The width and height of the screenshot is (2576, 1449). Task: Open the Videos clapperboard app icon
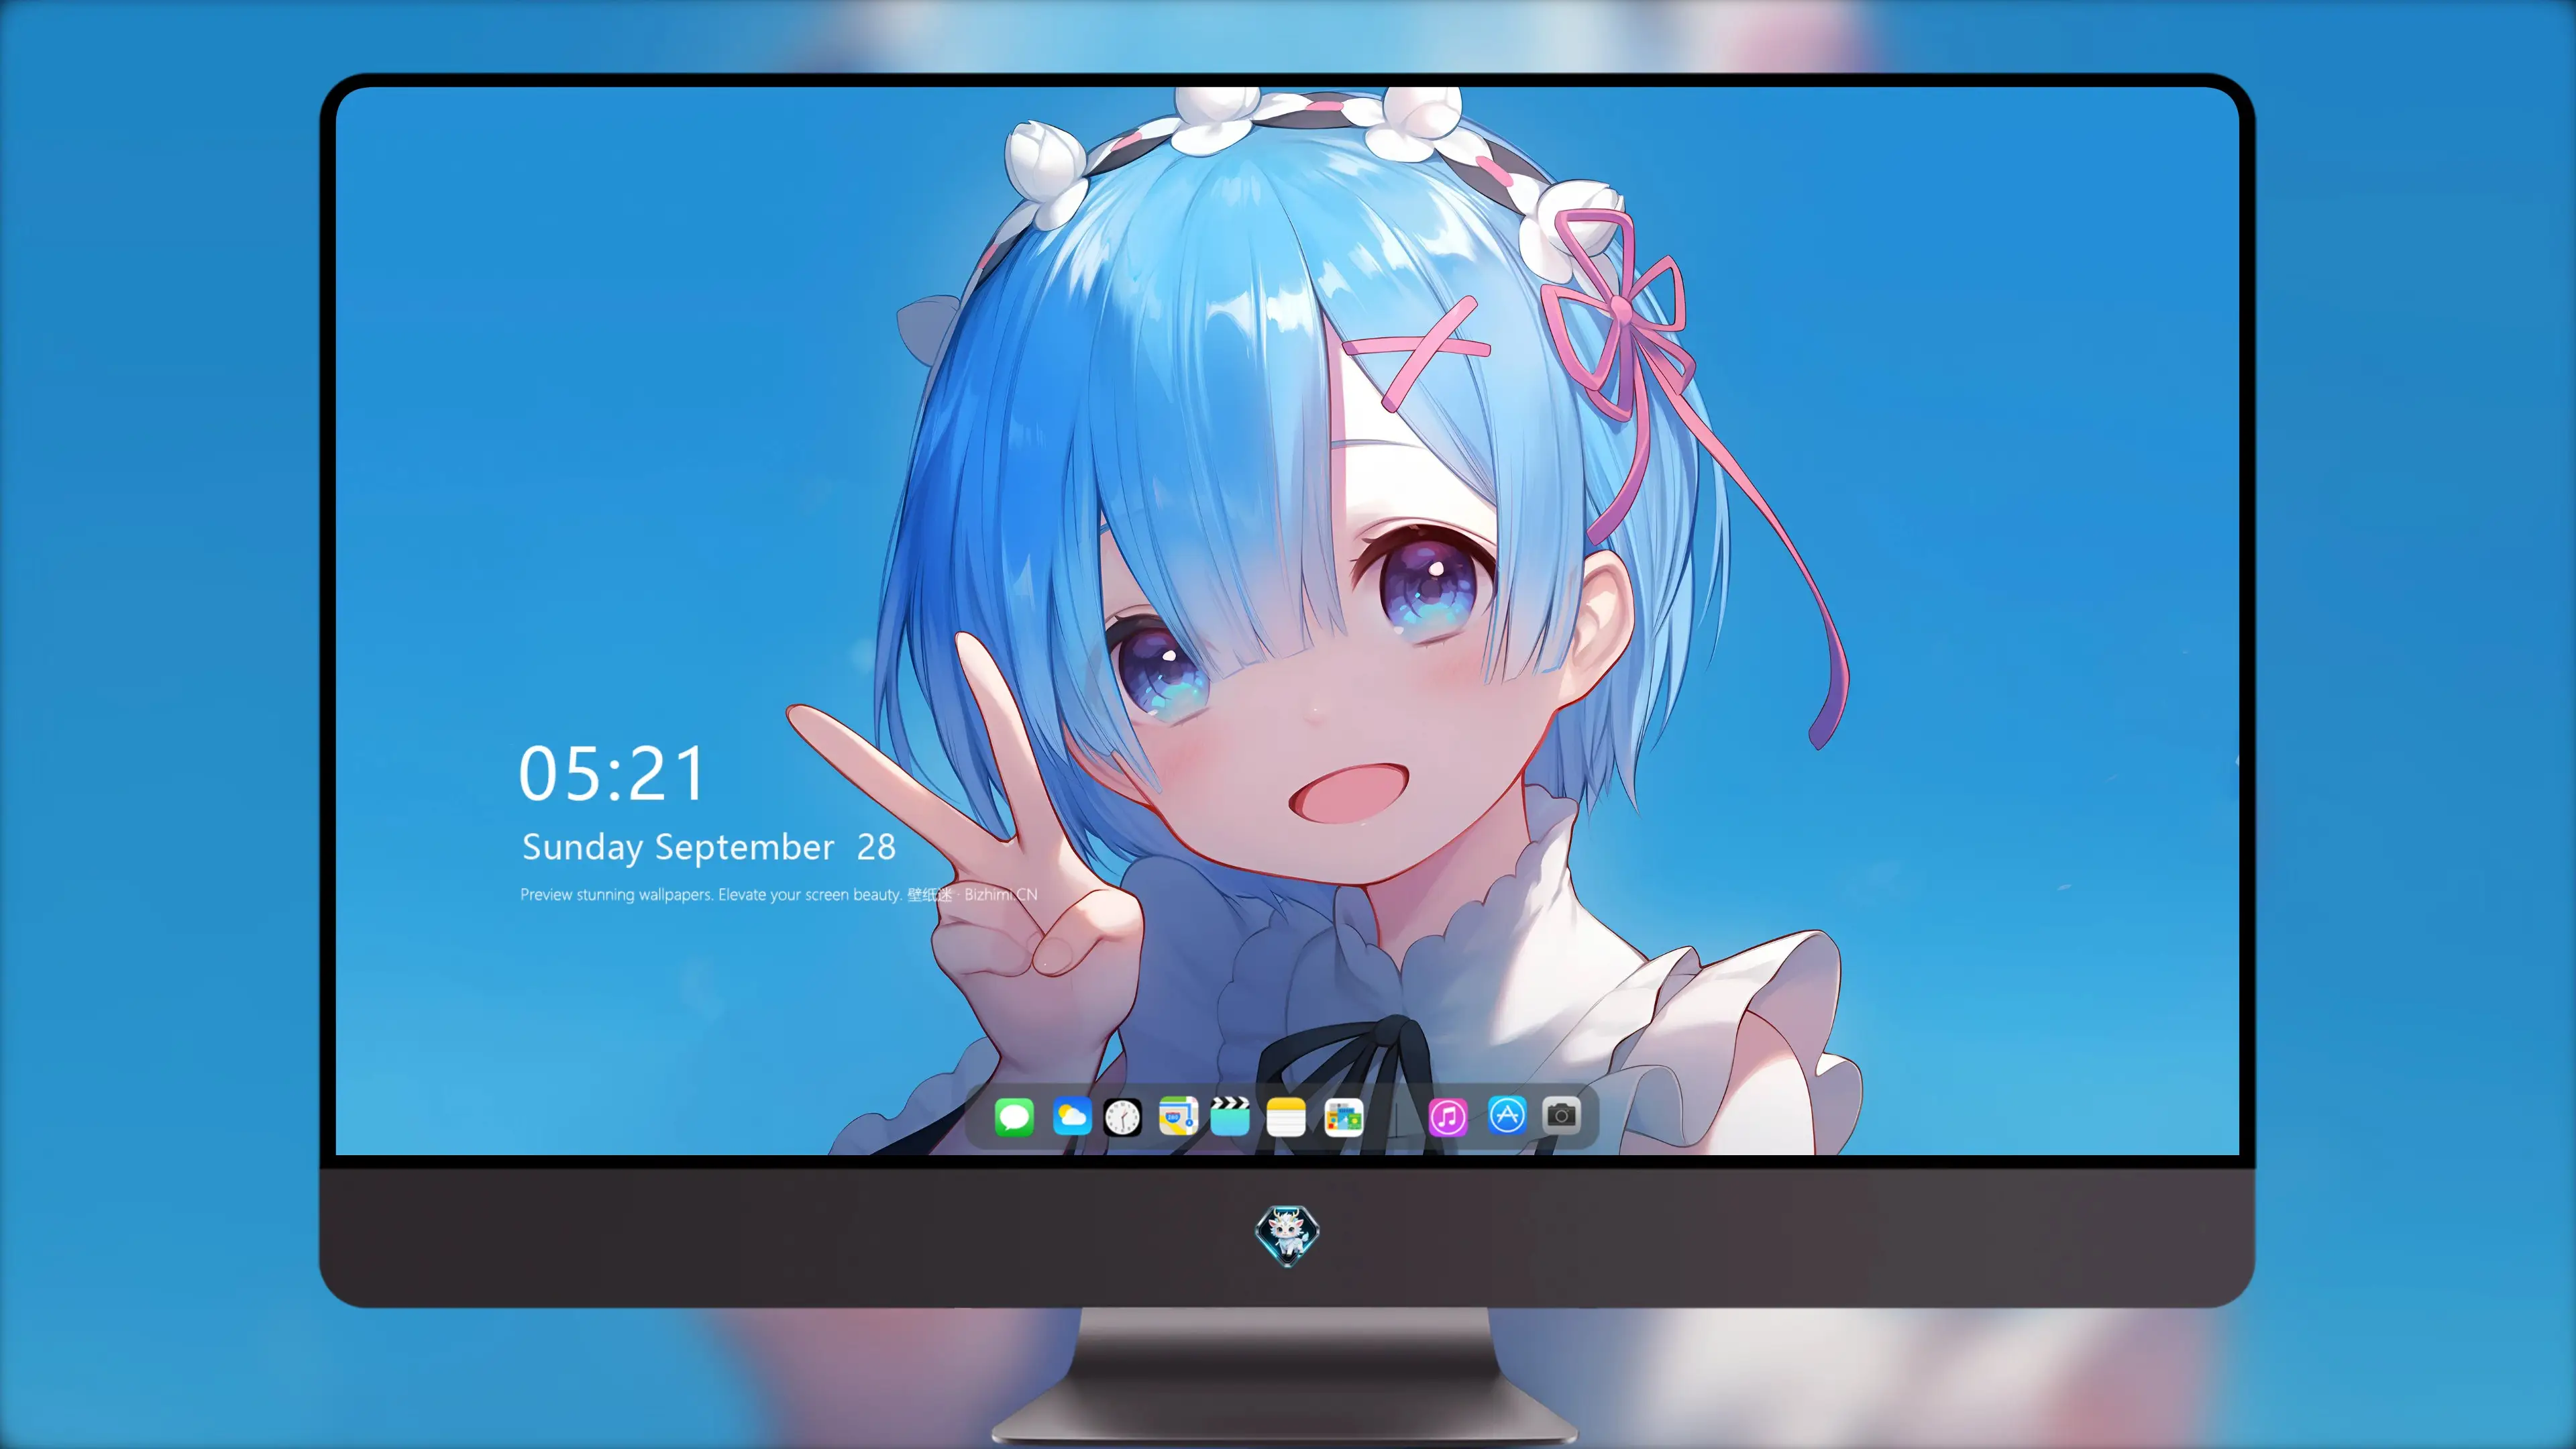[x=1230, y=1116]
